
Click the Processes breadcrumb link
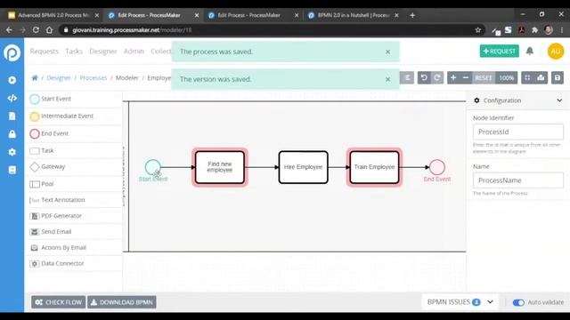pos(94,77)
